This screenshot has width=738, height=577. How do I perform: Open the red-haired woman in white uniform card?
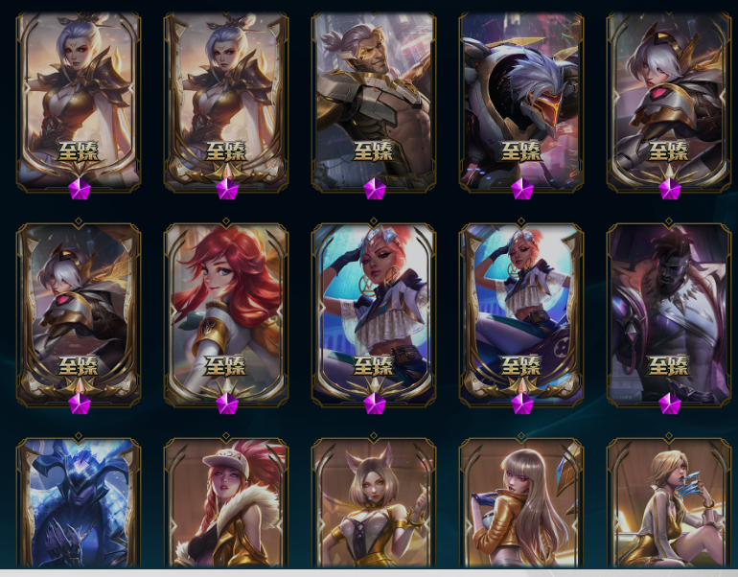tap(226, 314)
